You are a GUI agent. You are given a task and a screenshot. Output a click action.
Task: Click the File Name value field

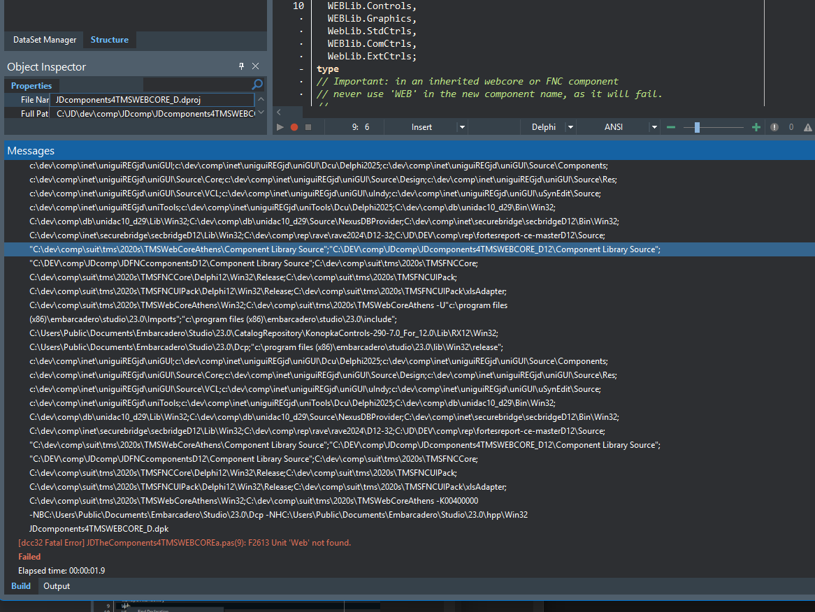pos(152,100)
